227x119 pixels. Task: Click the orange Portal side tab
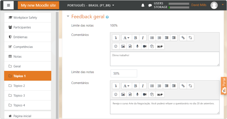[224, 86]
